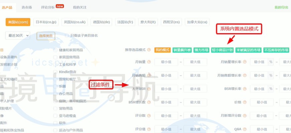Select 美国站(com) marketplace
Viewport: 291px width, 133px height.
[18, 22]
